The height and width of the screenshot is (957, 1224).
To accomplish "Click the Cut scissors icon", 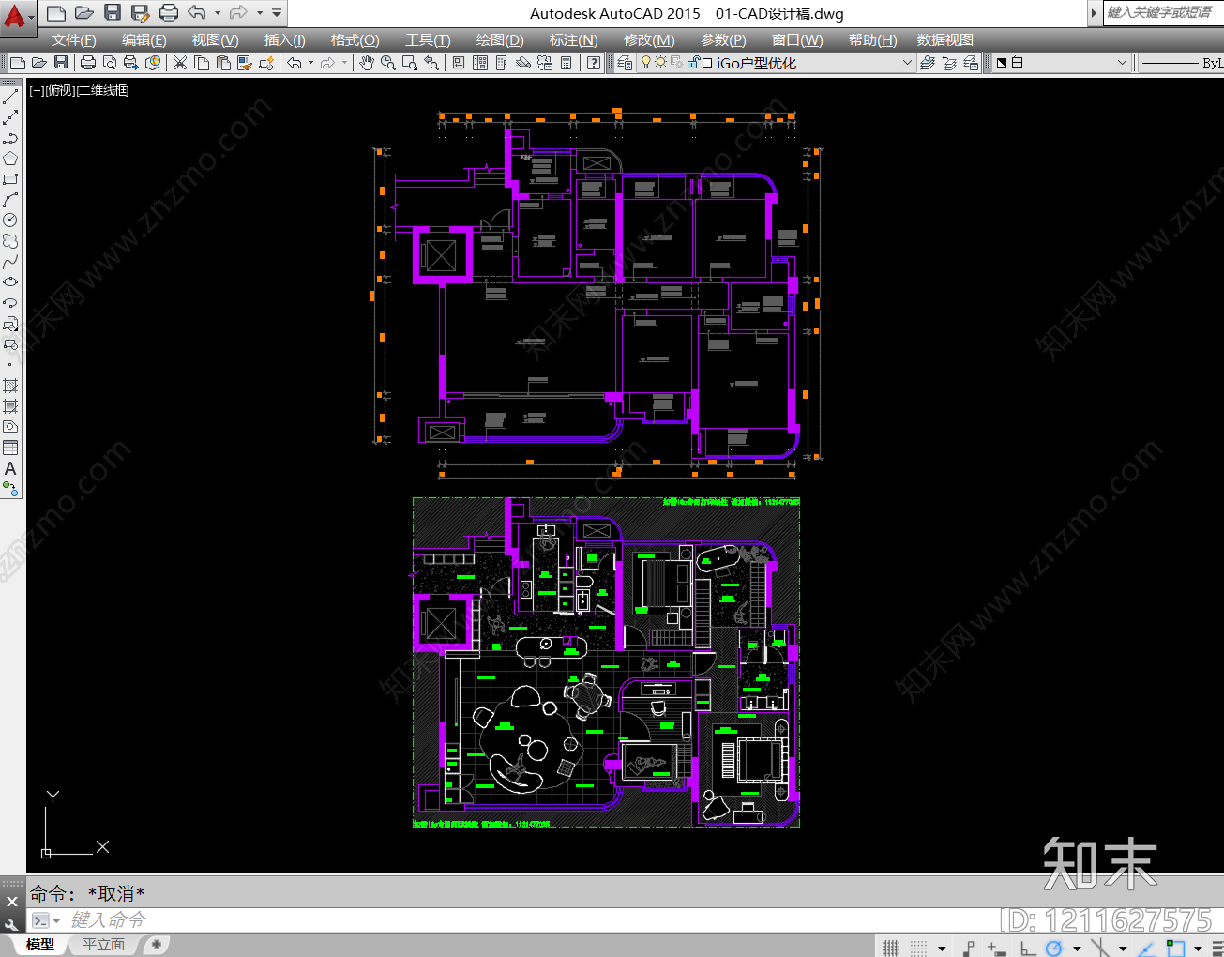I will coord(180,63).
